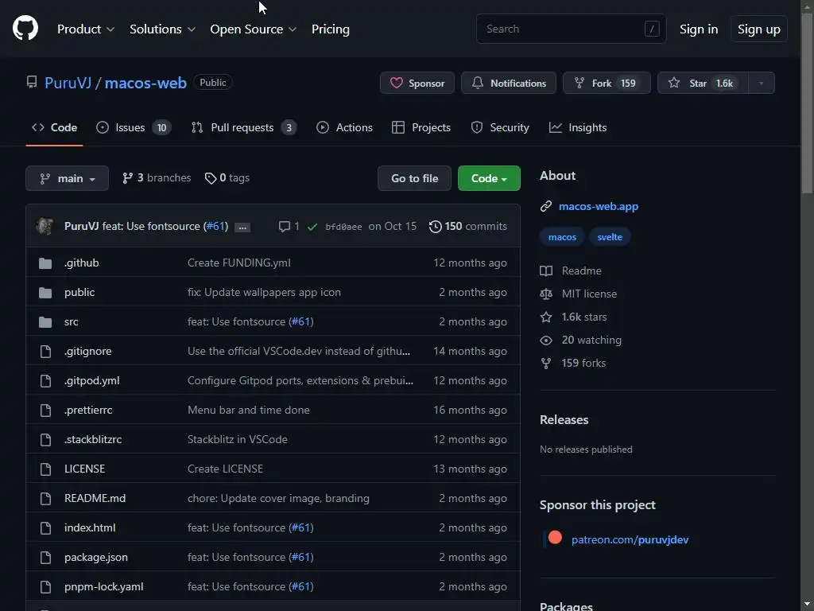This screenshot has width=814, height=611.
Task: Open the LICENSE file
Action: (x=84, y=469)
